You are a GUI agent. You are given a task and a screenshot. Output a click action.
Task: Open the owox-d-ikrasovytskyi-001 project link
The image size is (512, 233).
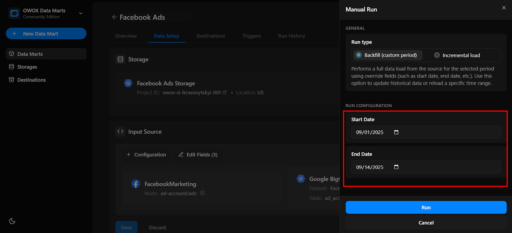pyautogui.click(x=192, y=92)
